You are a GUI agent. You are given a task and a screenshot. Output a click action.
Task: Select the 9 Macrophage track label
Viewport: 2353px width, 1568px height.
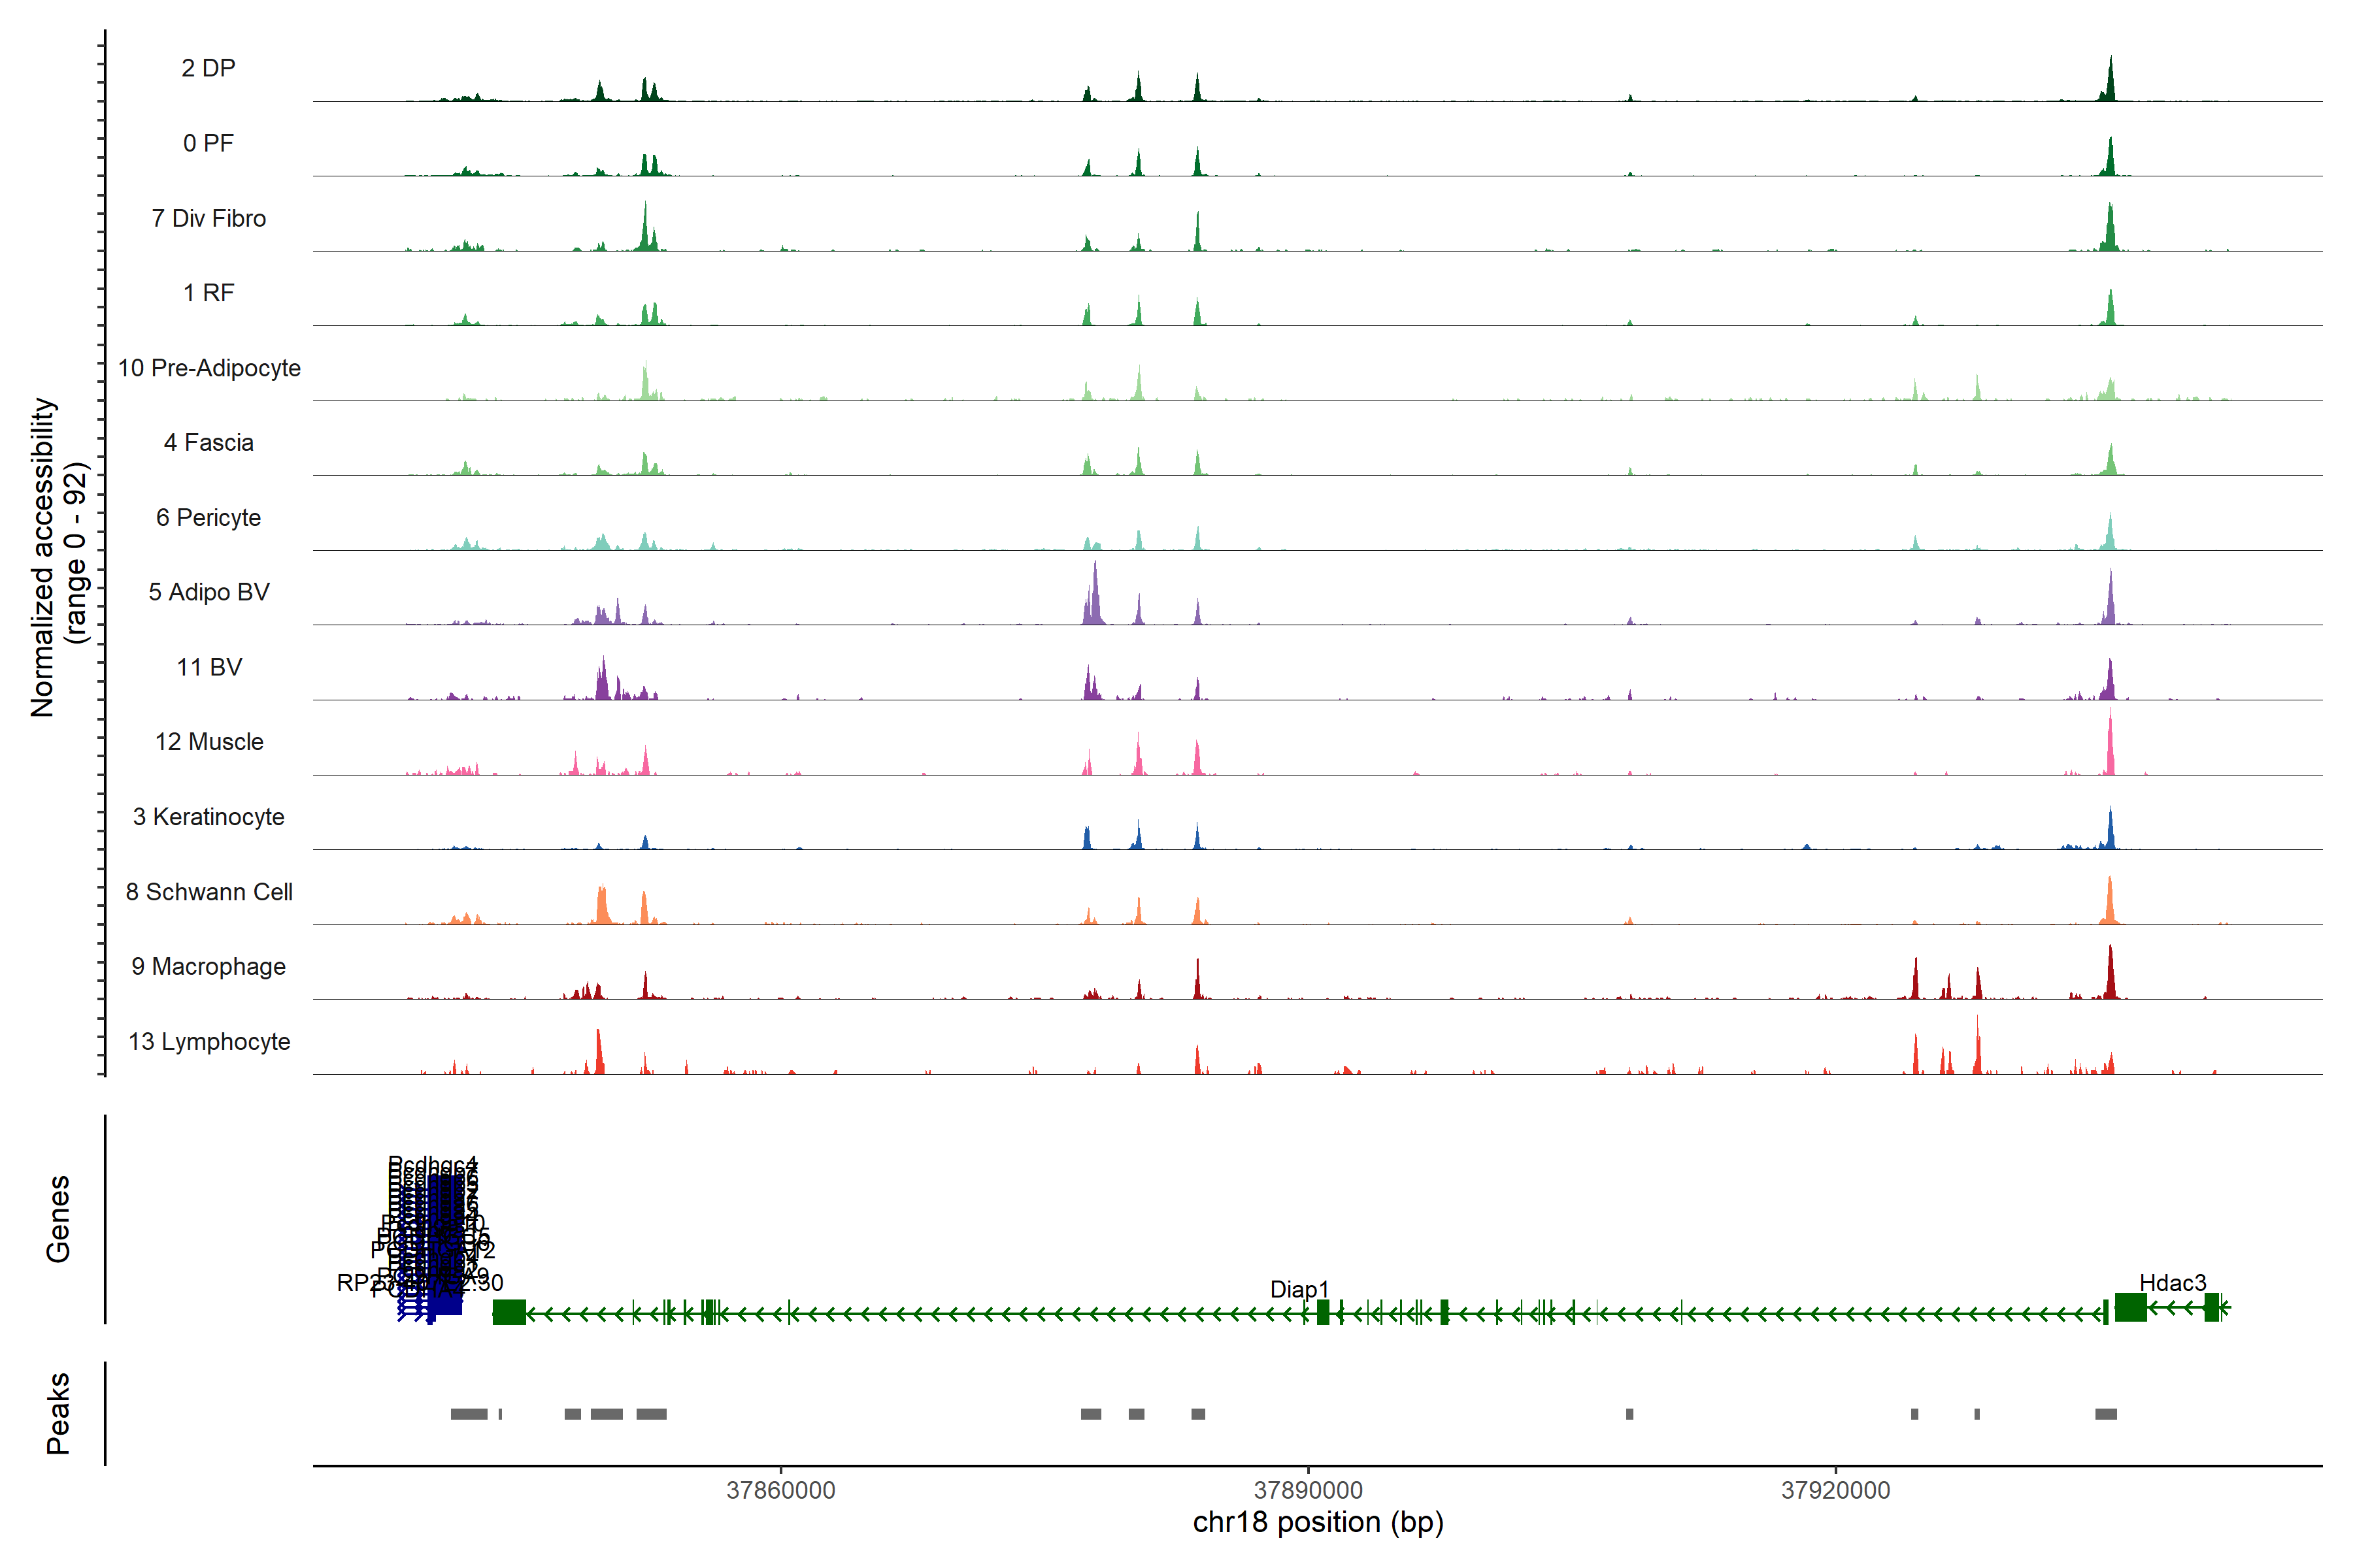pos(208,967)
